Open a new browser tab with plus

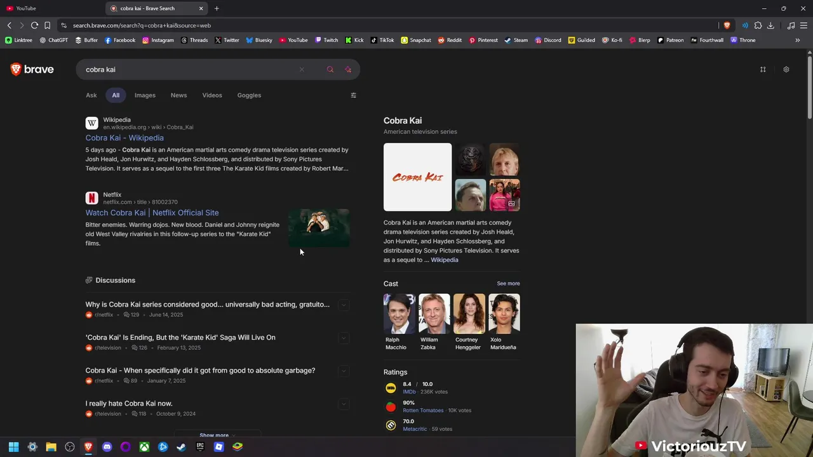pos(217,8)
